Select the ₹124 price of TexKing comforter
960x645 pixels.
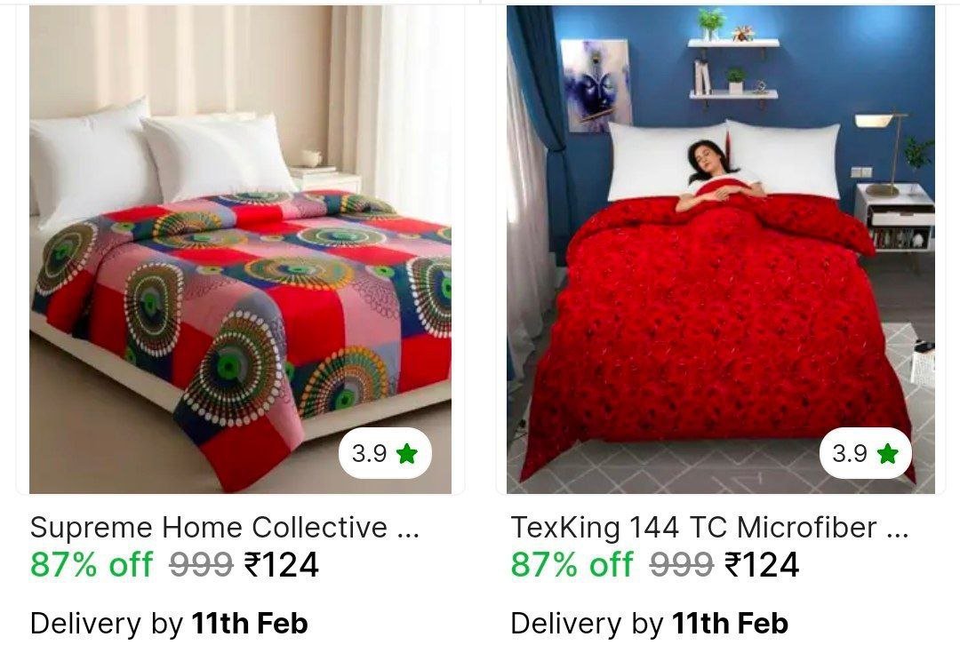click(762, 564)
